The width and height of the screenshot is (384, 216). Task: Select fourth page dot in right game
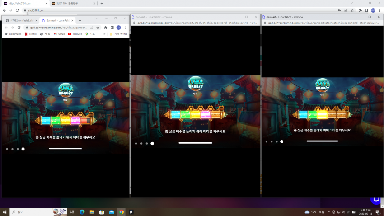pos(281,141)
